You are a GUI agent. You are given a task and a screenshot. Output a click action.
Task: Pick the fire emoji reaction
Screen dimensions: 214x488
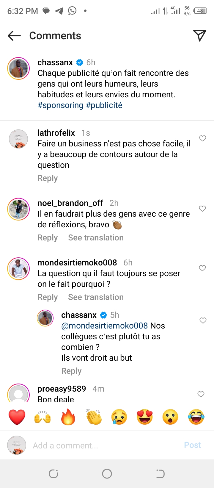[68, 417]
